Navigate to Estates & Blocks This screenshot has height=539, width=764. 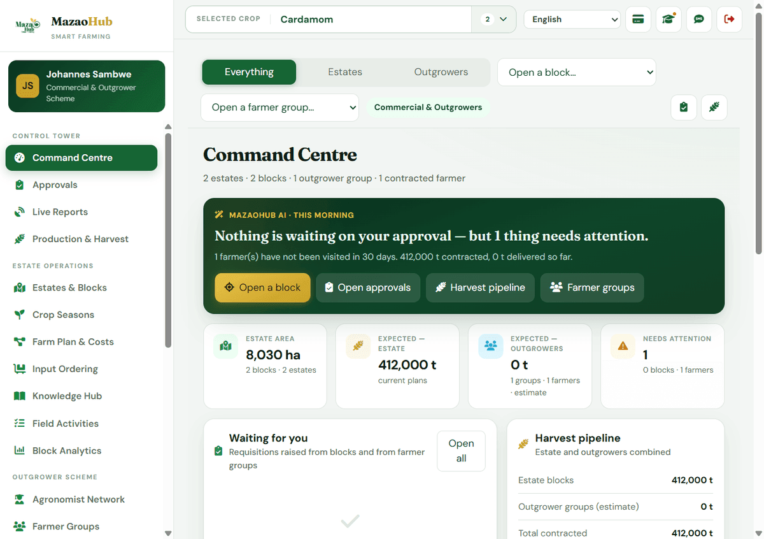pyautogui.click(x=81, y=288)
